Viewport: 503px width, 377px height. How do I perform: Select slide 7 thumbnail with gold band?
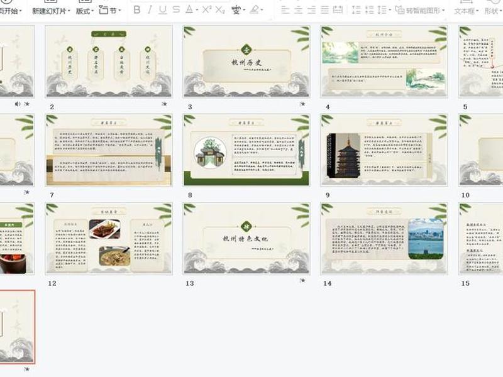point(108,150)
